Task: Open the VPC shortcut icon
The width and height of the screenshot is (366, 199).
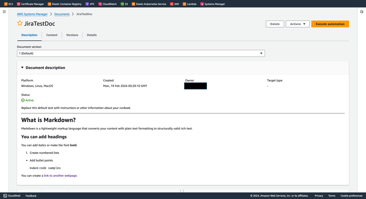Action: pyautogui.click(x=87, y=4)
